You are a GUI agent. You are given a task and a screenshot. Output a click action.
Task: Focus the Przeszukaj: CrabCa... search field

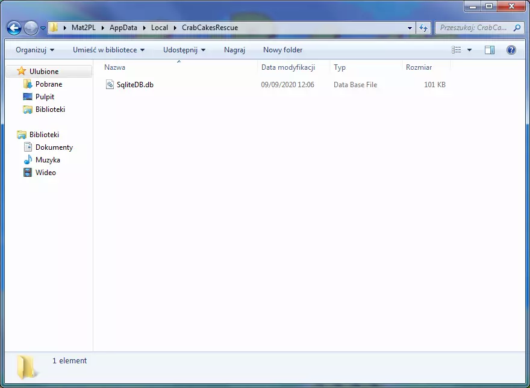[x=474, y=28]
